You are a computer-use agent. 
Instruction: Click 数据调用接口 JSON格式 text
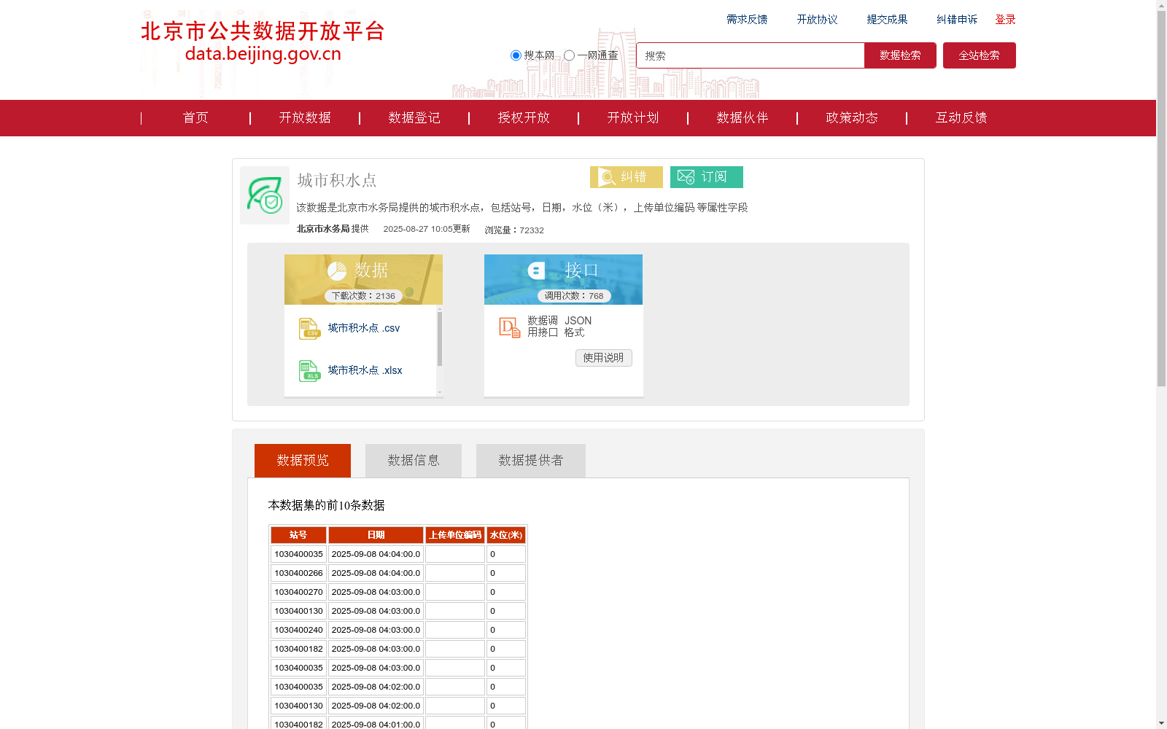559,327
